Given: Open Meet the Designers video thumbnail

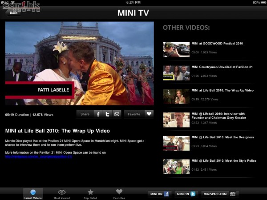Looking at the screenshot, I should [x=176, y=143].
